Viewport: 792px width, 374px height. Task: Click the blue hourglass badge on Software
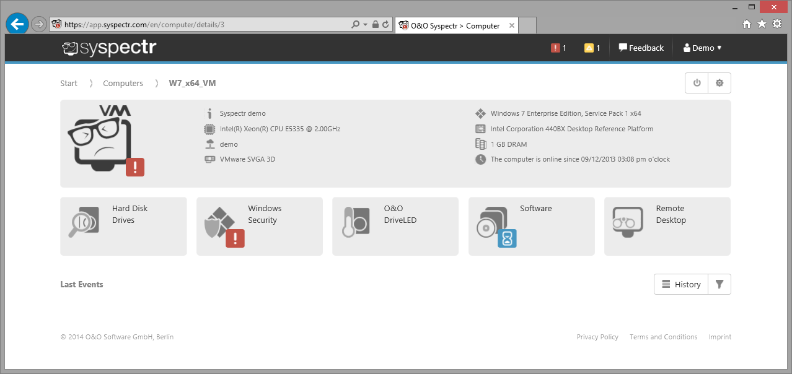click(507, 238)
